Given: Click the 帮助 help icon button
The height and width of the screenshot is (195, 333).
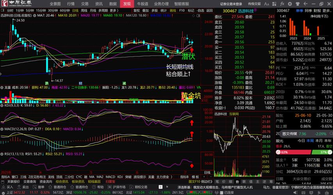Looking at the screenshot, I should pyautogui.click(x=98, y=187).
